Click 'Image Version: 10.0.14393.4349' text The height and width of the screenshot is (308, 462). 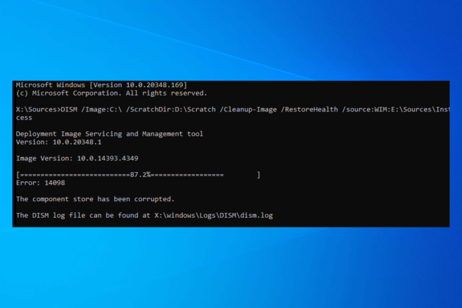[x=77, y=158]
